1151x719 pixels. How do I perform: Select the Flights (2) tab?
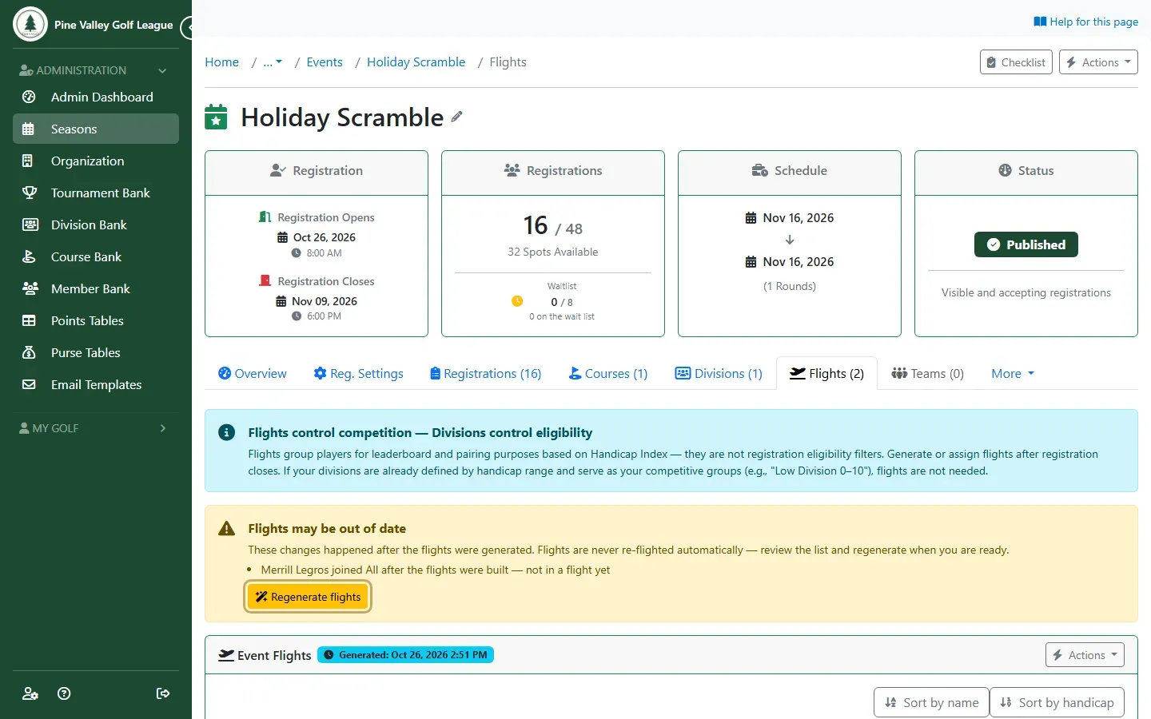click(826, 373)
